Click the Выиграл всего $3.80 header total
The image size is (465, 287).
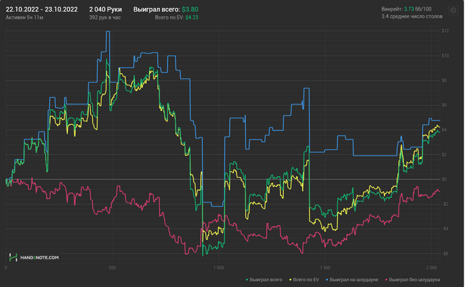(165, 9)
